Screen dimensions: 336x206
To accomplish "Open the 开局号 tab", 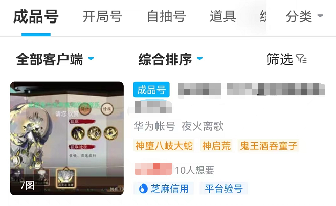I will coord(102,17).
